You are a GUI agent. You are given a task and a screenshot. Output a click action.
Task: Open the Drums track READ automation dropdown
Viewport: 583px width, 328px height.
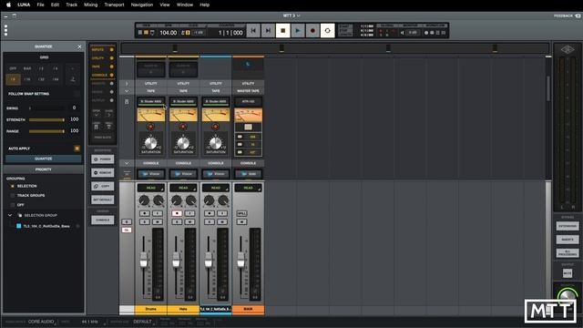[151, 189]
